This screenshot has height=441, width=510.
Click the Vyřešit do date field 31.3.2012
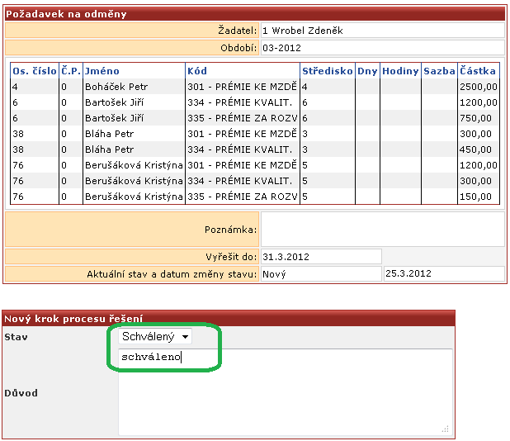tap(321, 257)
